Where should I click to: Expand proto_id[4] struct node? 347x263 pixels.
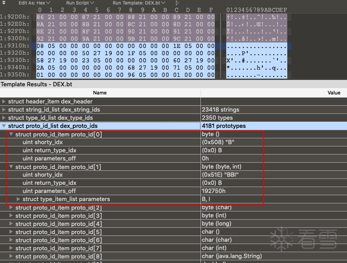pyautogui.click(x=11, y=224)
